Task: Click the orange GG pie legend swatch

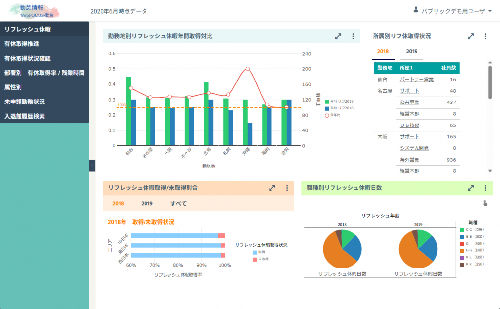Action: (x=462, y=250)
